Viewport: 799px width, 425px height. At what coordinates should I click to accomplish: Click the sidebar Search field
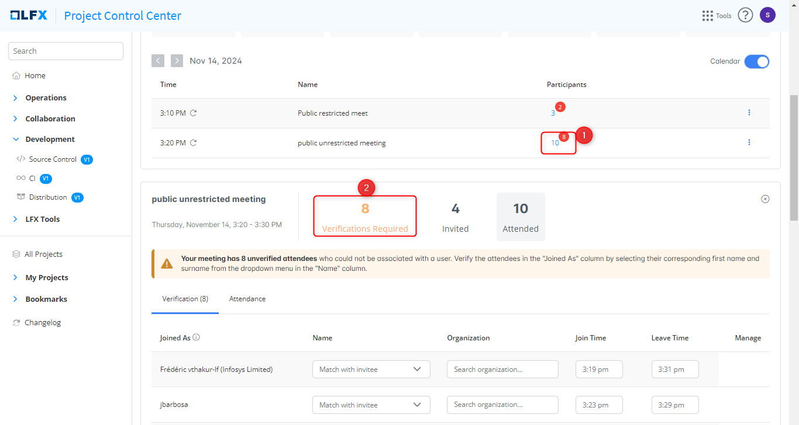point(66,51)
